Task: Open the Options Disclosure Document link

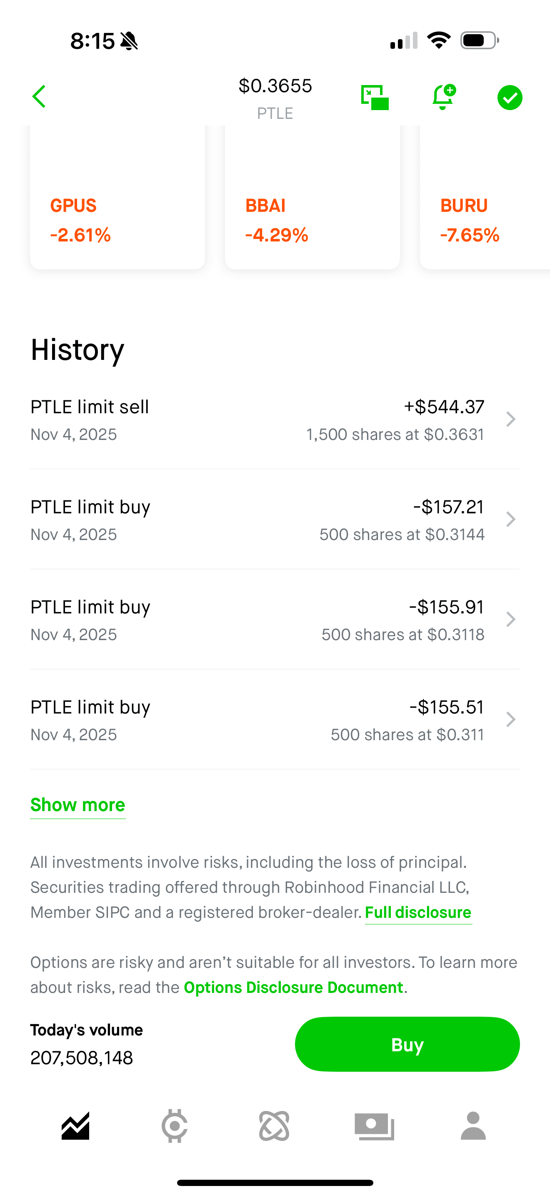Action: pyautogui.click(x=294, y=987)
